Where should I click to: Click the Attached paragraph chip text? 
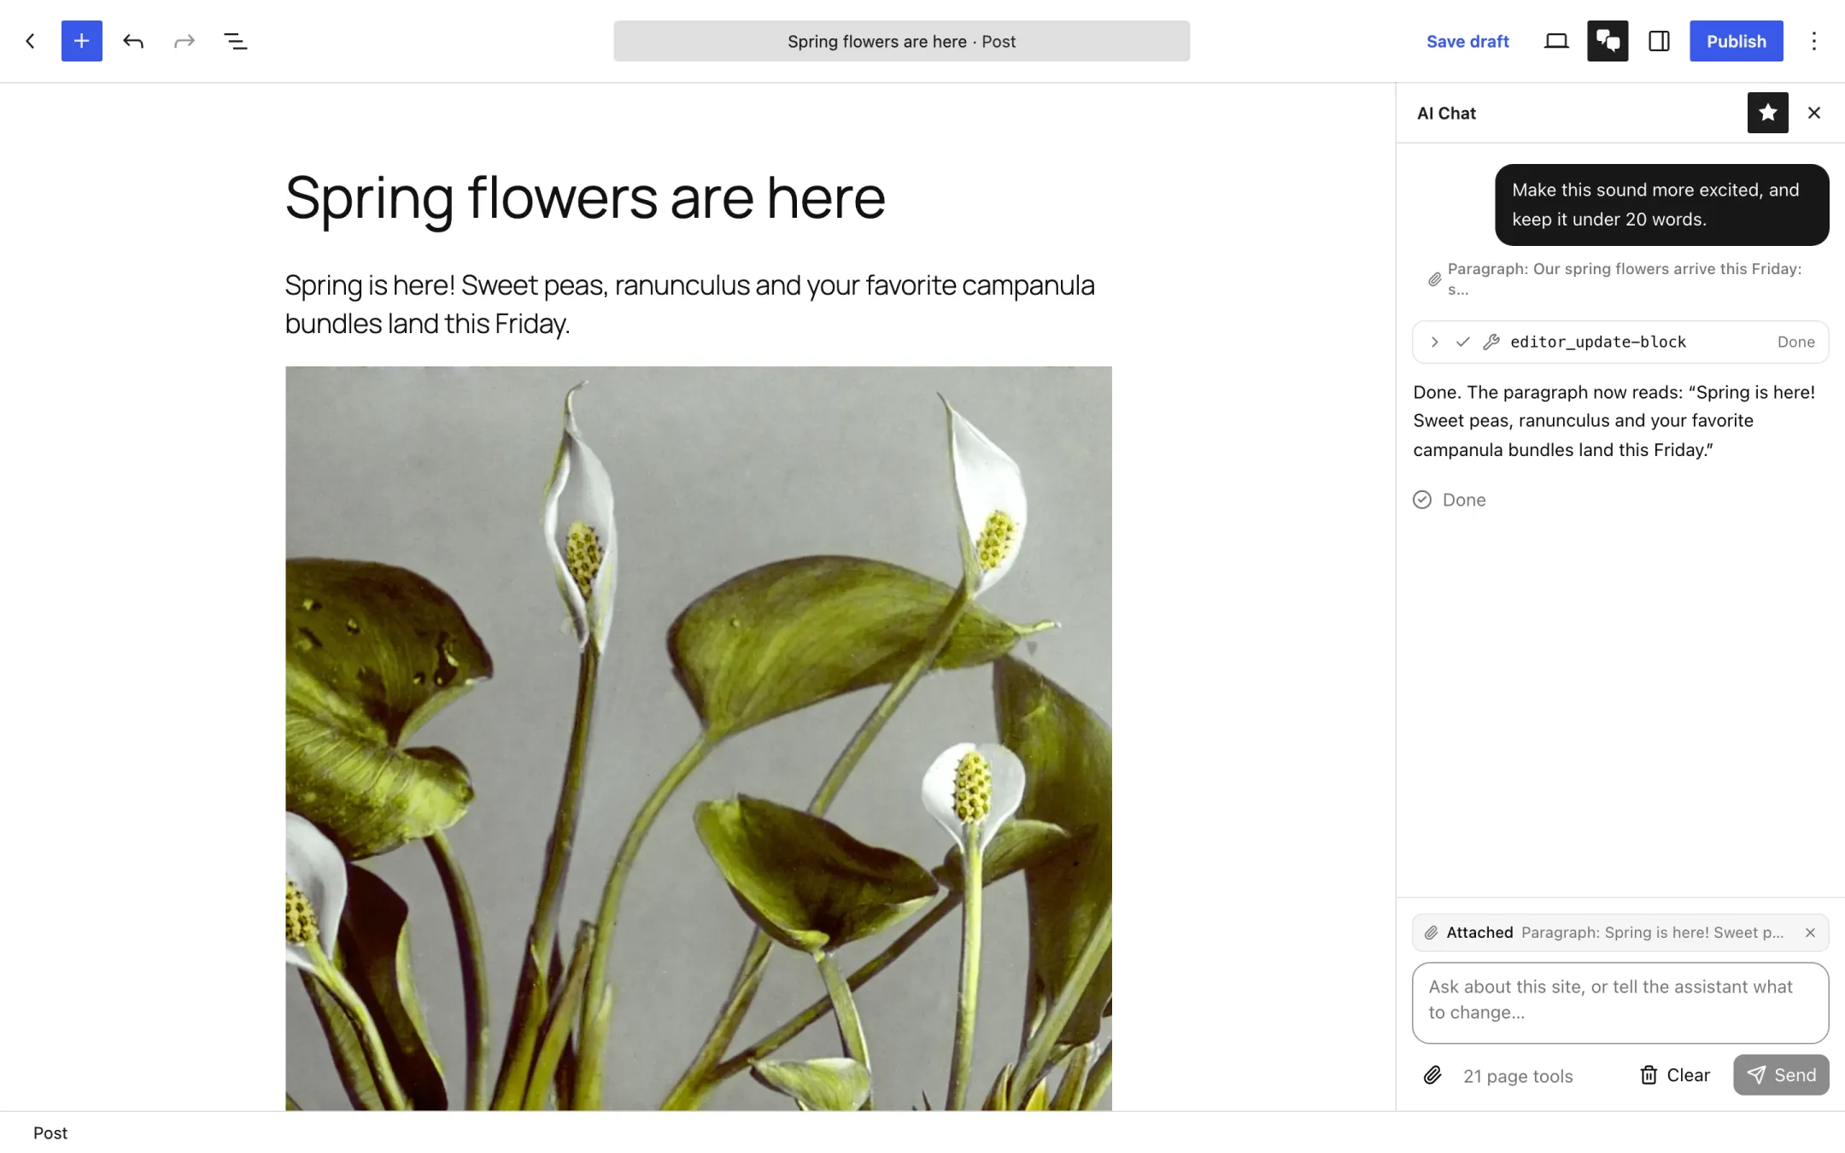[x=1614, y=933]
